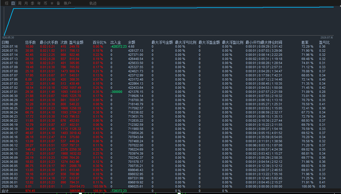Open the 年 yearly tab
Viewport: 341px width, 194px height.
39,3
